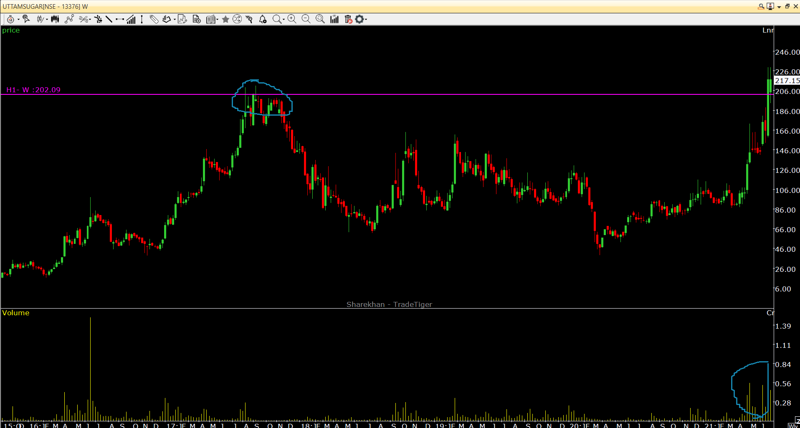
Task: Open the trendline drawing tool
Action: (109, 19)
